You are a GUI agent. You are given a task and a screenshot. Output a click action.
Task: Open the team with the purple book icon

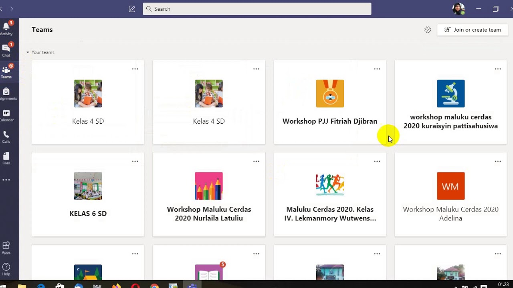pos(209,272)
